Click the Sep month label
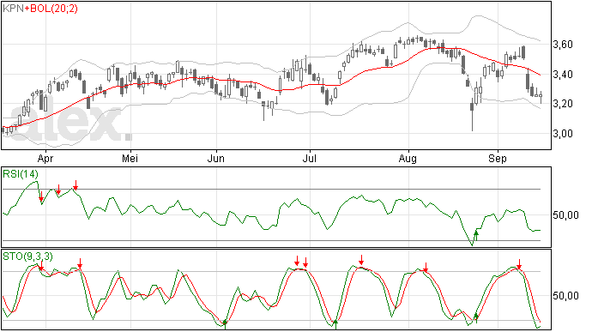Image resolution: width=592 pixels, height=332 pixels. click(498, 159)
